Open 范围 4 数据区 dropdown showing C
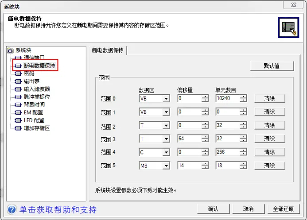Viewport: 307px width, 220px height. [166, 153]
